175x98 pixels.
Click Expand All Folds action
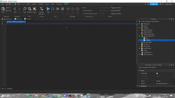[116, 11]
